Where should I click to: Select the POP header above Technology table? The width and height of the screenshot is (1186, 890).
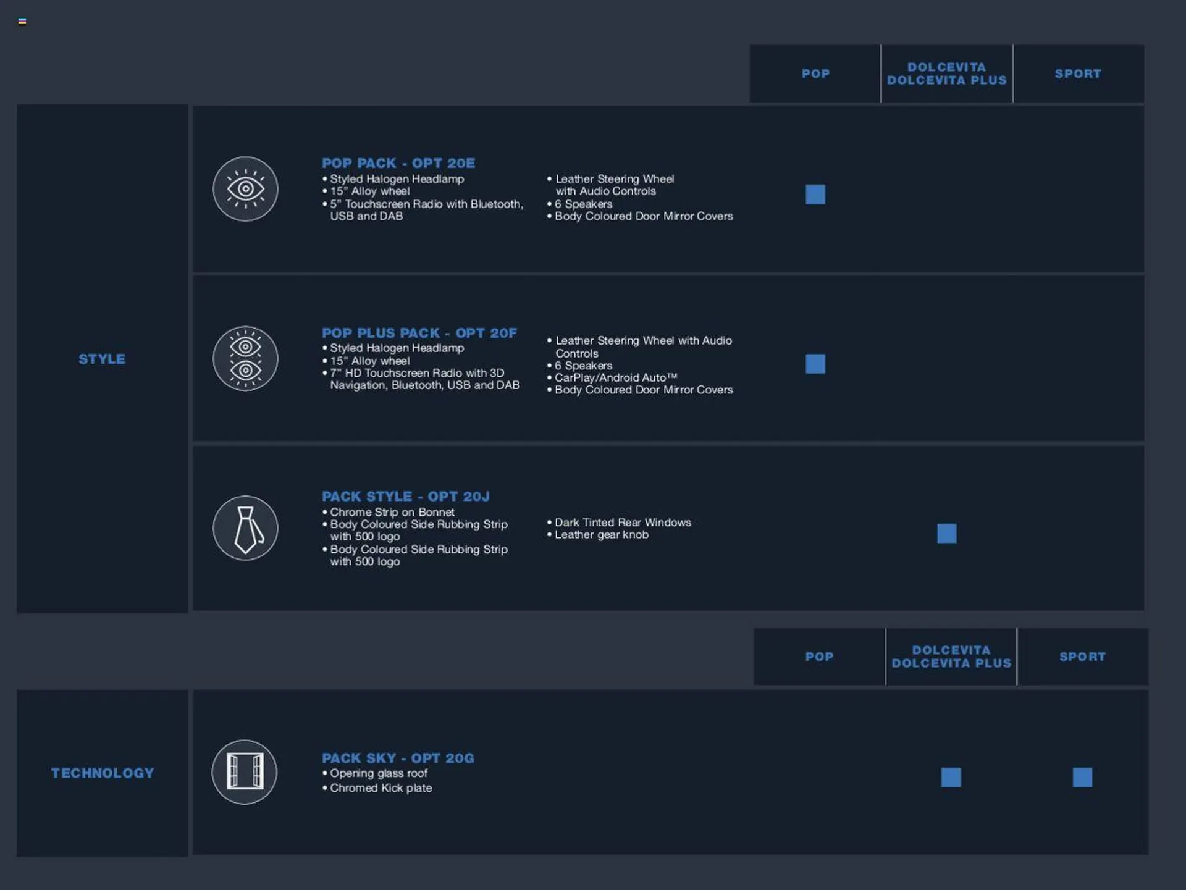pyautogui.click(x=819, y=657)
